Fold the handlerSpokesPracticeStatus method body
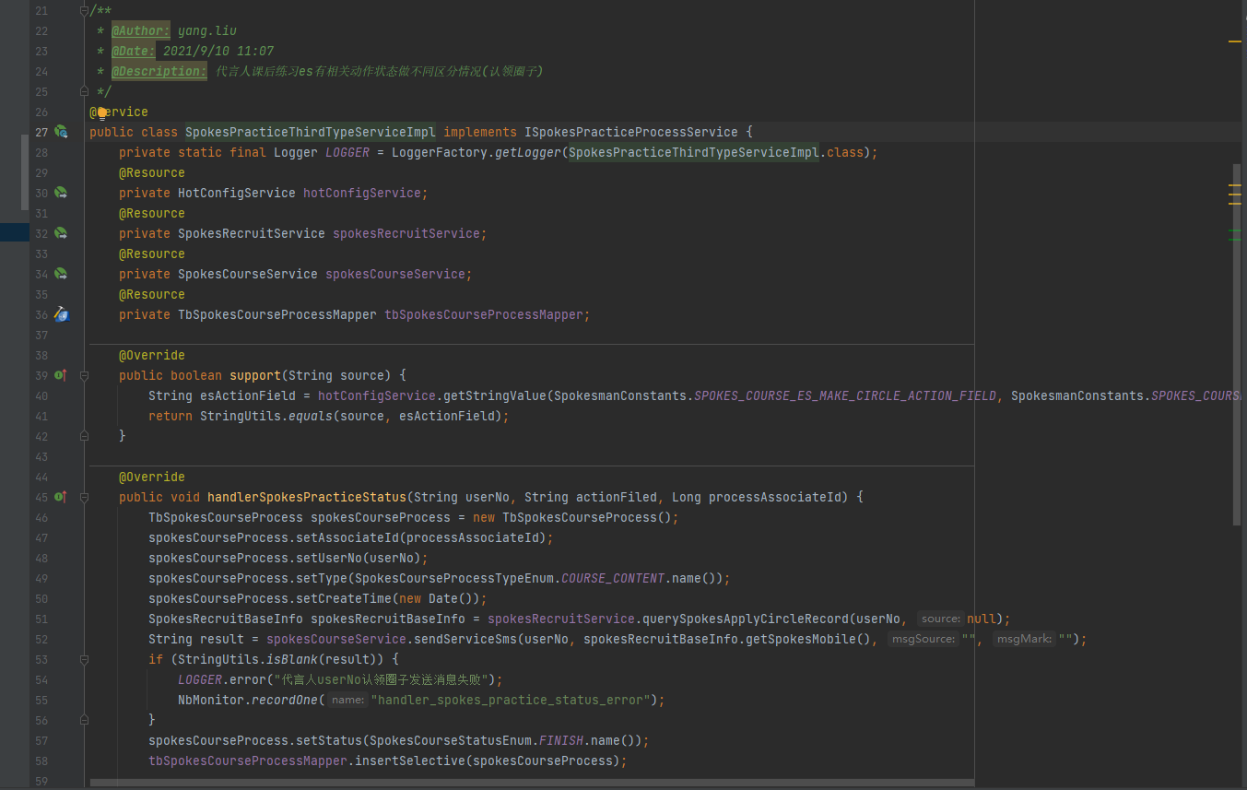1247x790 pixels. (84, 497)
